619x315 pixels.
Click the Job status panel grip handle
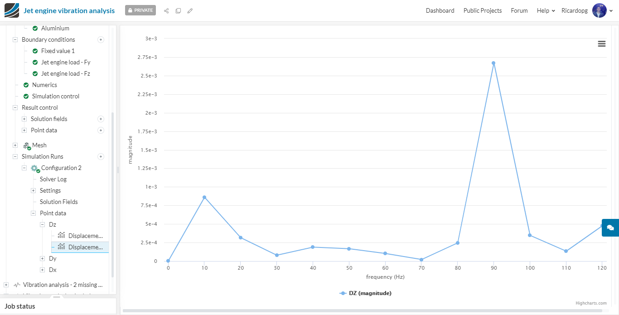tap(57, 297)
